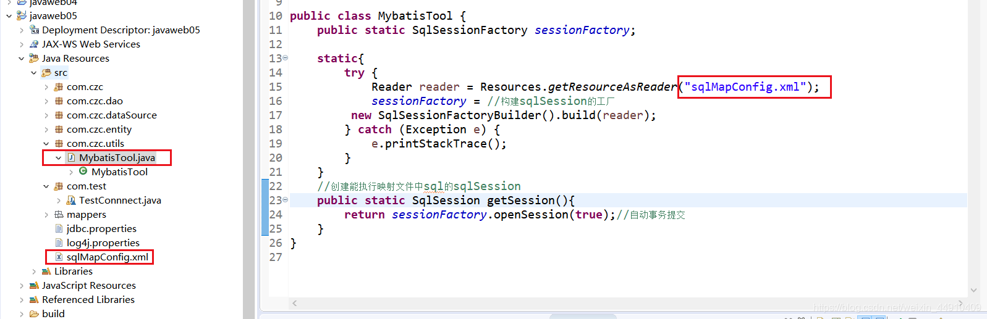The width and height of the screenshot is (987, 319).
Task: Select log4j.properties in the tree
Action: tap(103, 242)
